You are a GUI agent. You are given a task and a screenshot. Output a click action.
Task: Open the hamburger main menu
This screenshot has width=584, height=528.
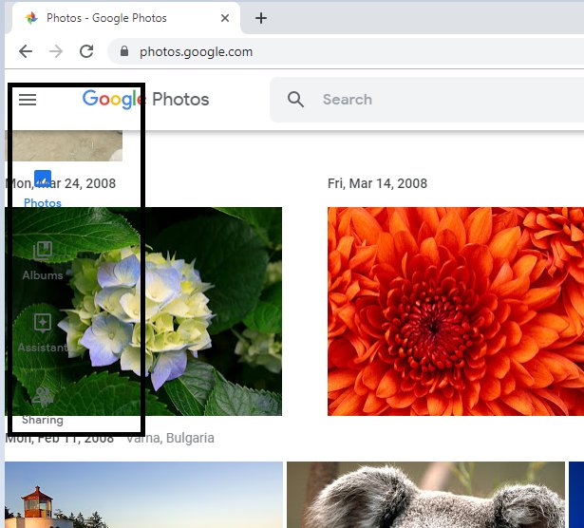click(x=28, y=100)
